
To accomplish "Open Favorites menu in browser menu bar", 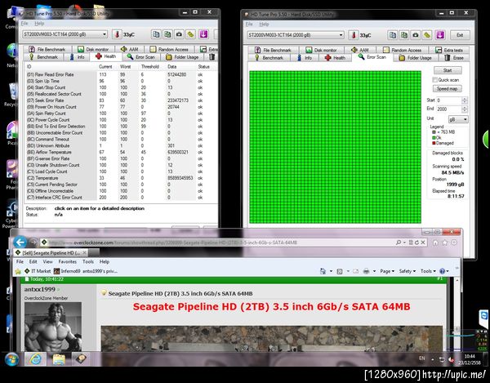I will (68, 261).
